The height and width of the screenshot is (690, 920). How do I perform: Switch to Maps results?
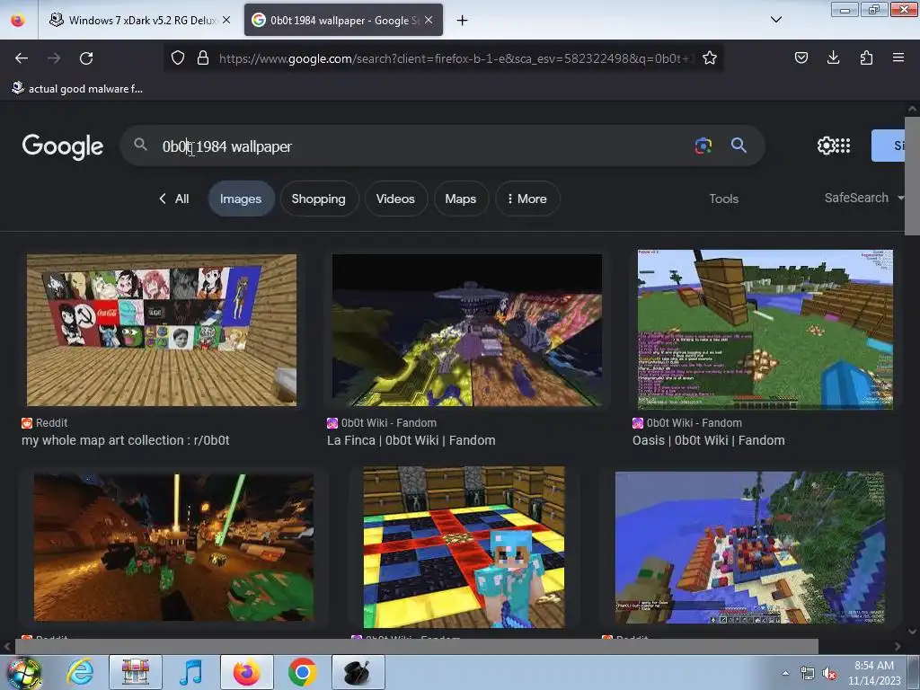(461, 199)
